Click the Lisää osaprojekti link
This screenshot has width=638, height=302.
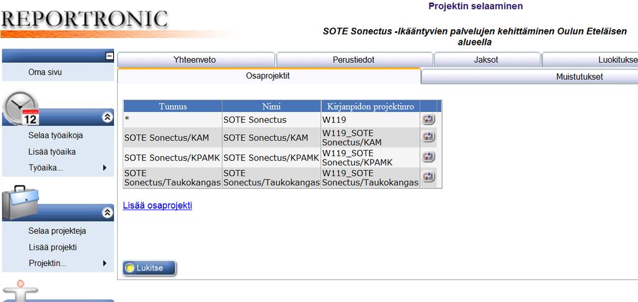[158, 205]
